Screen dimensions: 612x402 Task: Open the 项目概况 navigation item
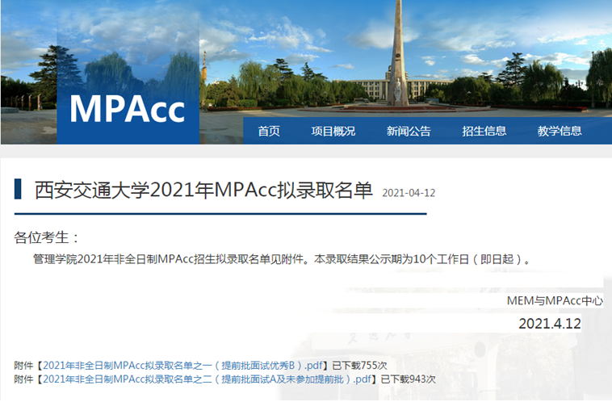coord(333,131)
